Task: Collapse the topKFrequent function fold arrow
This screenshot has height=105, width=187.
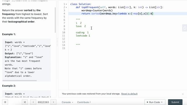Action: tap(66, 7)
